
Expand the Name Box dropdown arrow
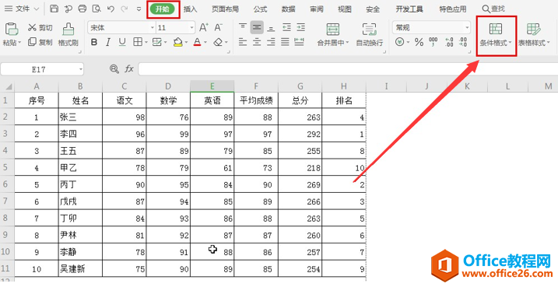[x=81, y=69]
